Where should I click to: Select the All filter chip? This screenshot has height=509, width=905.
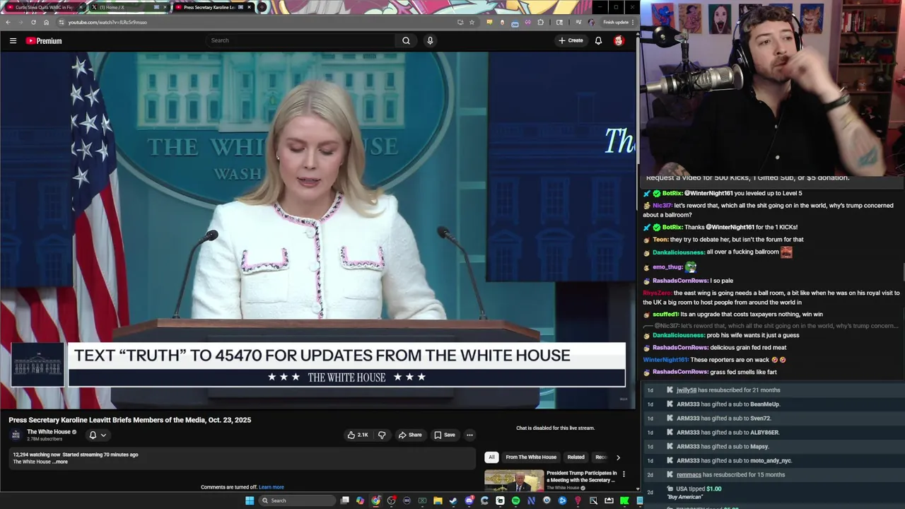pos(491,457)
